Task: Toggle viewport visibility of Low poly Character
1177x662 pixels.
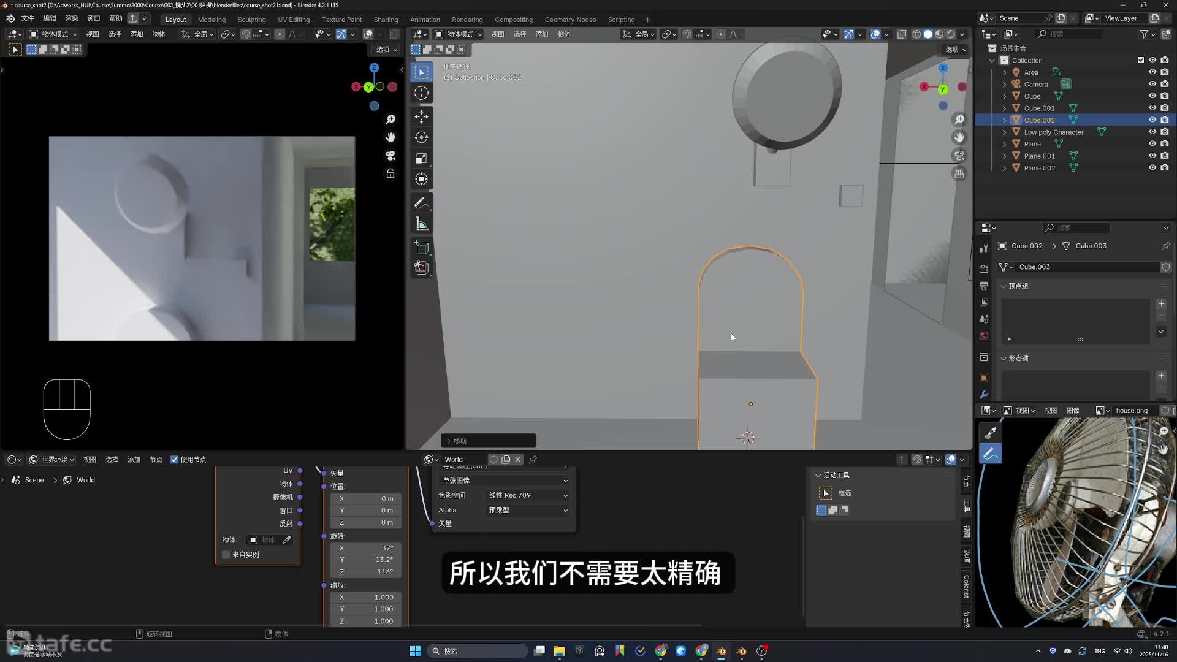Action: pos(1152,132)
